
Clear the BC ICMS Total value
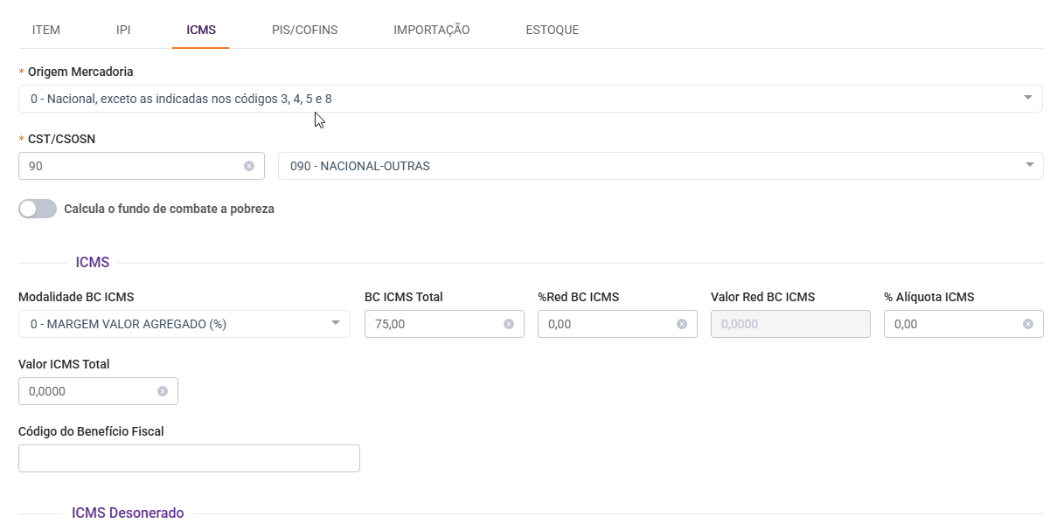(509, 324)
